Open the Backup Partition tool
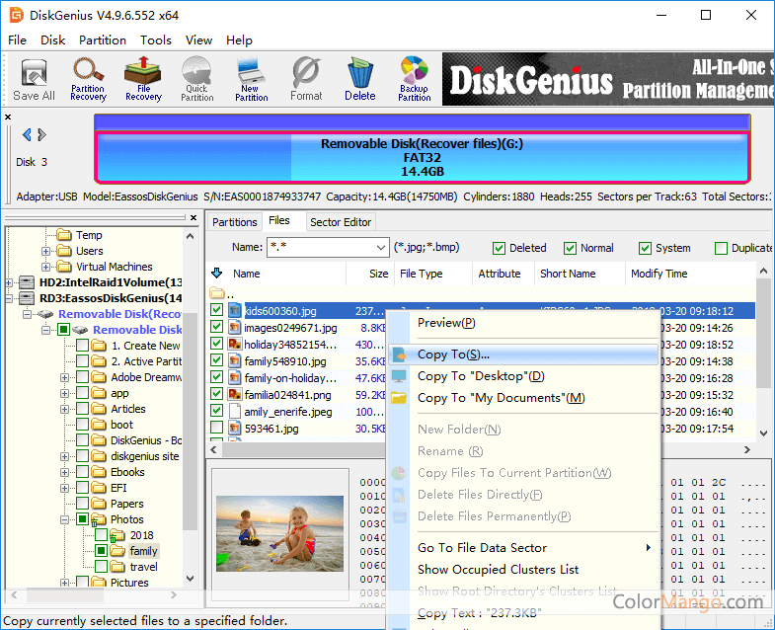775x630 pixels. [x=415, y=79]
